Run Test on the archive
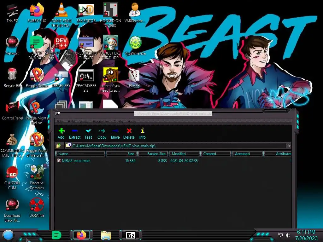 click(x=88, y=133)
